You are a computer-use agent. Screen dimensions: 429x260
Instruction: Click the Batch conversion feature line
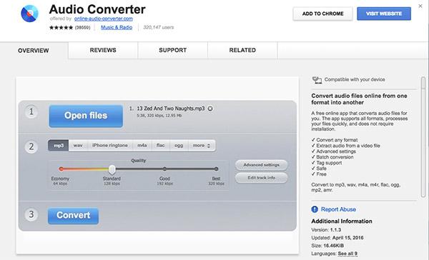pyautogui.click(x=332, y=157)
